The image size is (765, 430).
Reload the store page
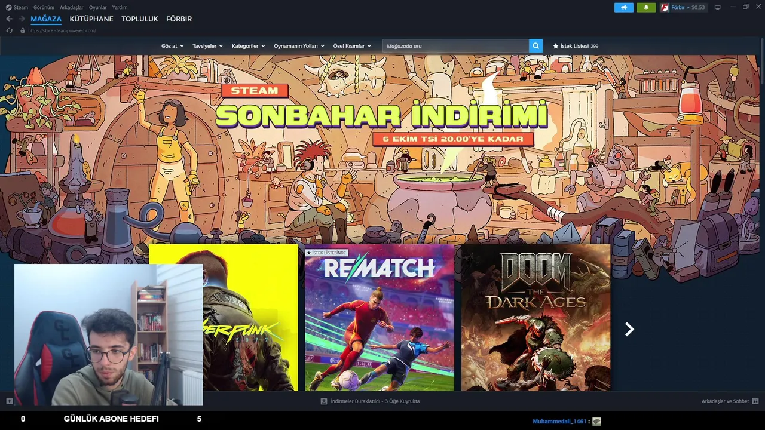[9, 30]
